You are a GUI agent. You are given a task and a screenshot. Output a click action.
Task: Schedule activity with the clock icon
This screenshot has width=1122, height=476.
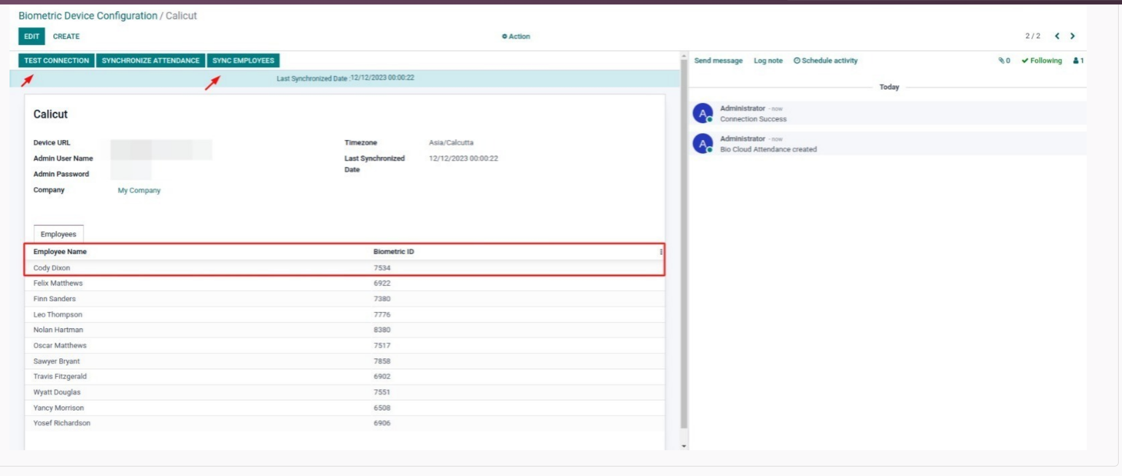click(825, 60)
